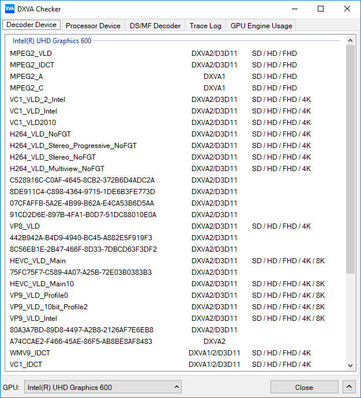The height and width of the screenshot is (398, 361).
Task: Select the C528916C-C0AF-4645-8CB2-372B6D4ADC2A row
Action: 175,180
